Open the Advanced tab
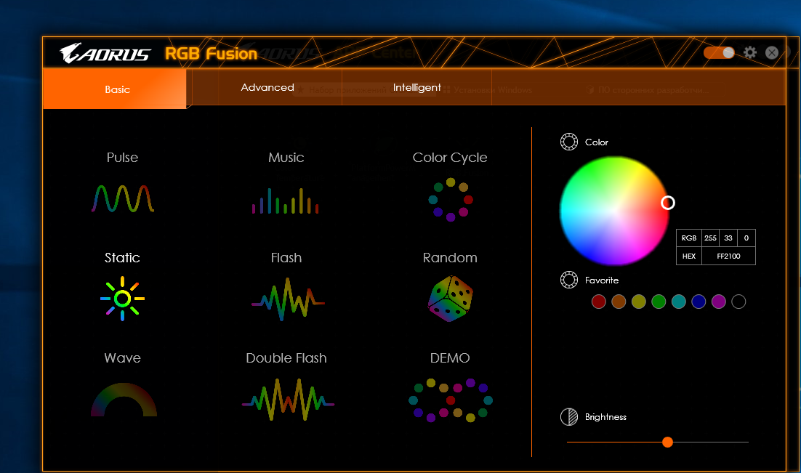 [x=267, y=87]
